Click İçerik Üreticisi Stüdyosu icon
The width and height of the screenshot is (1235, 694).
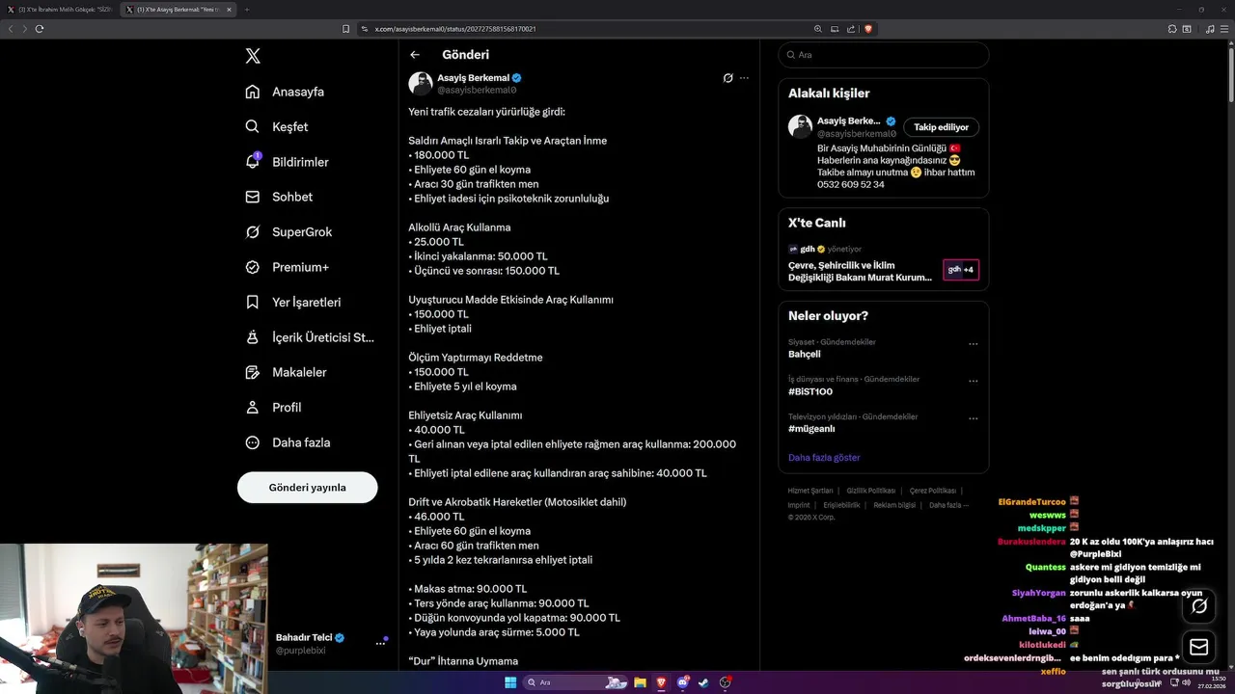tap(253, 337)
